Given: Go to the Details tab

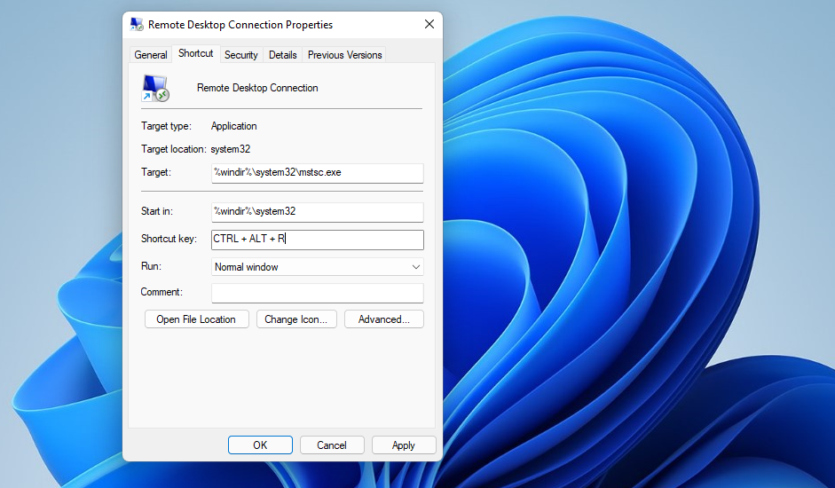Looking at the screenshot, I should coord(282,55).
